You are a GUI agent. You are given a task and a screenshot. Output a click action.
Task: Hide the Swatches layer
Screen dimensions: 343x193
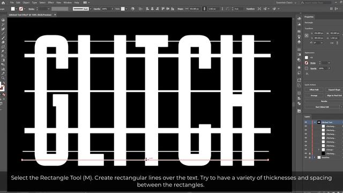click(306, 157)
